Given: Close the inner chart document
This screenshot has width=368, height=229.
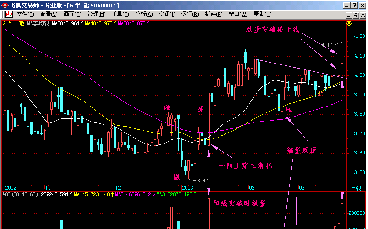Looking at the screenshot, I should click(363, 16).
